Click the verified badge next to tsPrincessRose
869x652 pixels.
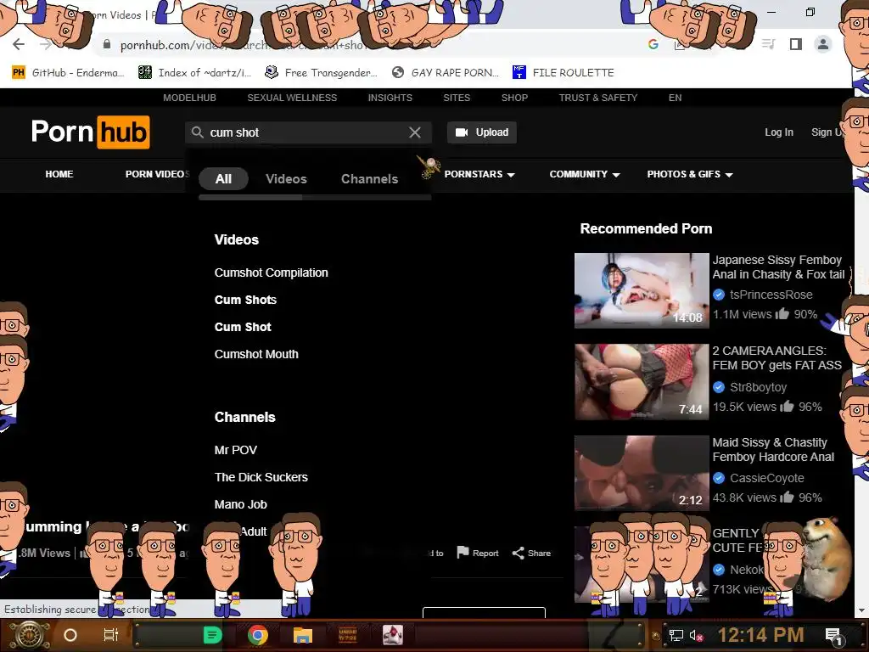coord(719,295)
